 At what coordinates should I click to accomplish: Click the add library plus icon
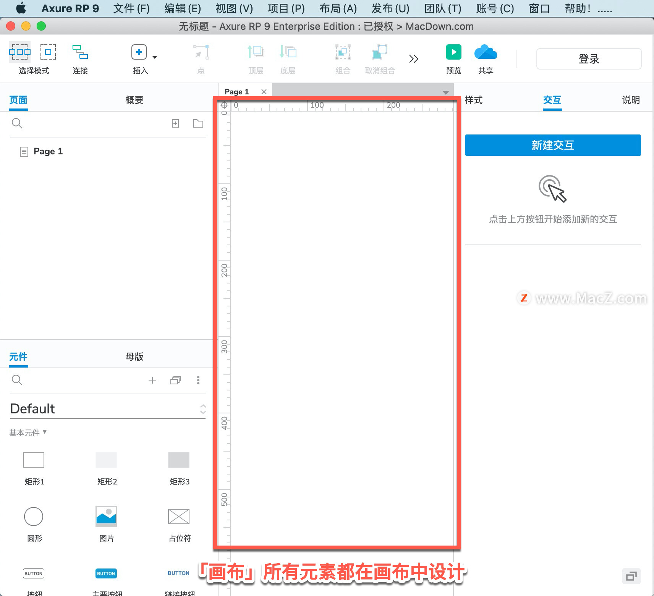(x=152, y=380)
